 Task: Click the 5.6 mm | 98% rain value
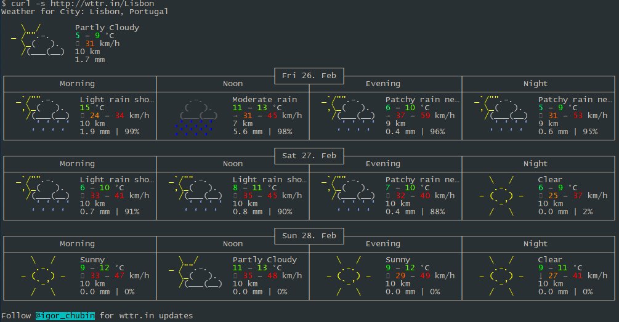(x=262, y=132)
